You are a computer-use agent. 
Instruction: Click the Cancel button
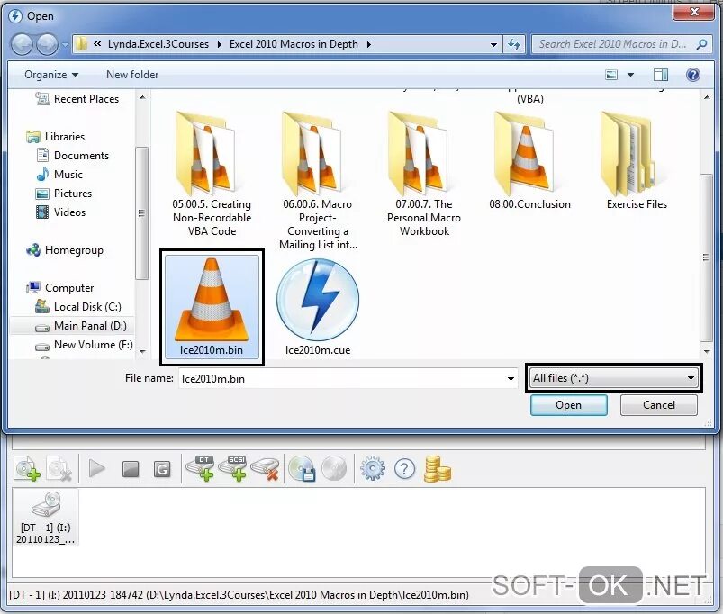click(x=658, y=405)
